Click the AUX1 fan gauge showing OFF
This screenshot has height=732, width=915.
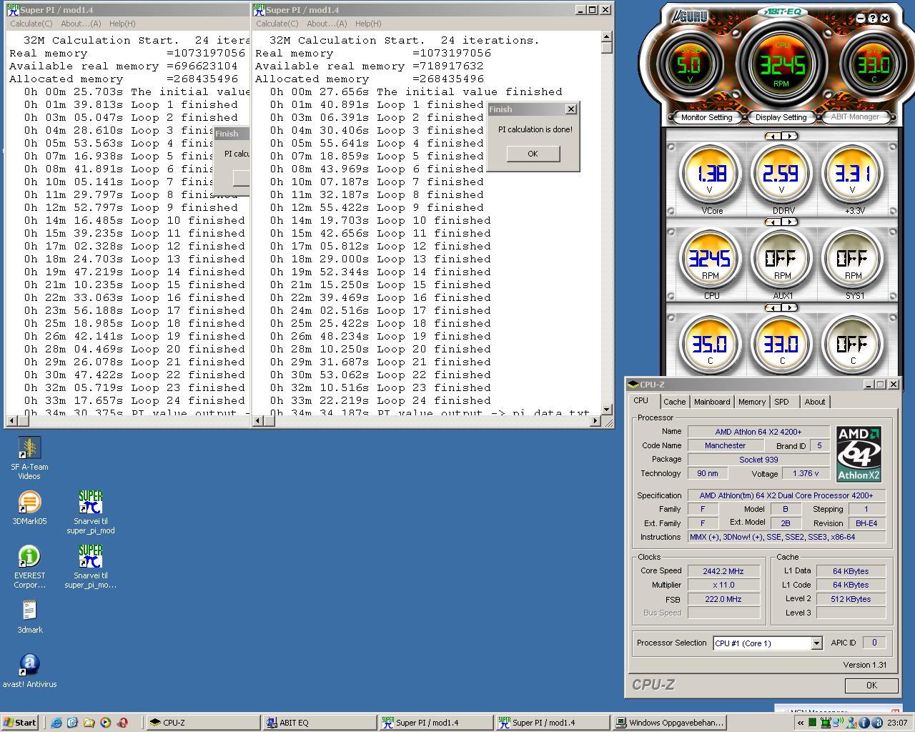(x=781, y=259)
